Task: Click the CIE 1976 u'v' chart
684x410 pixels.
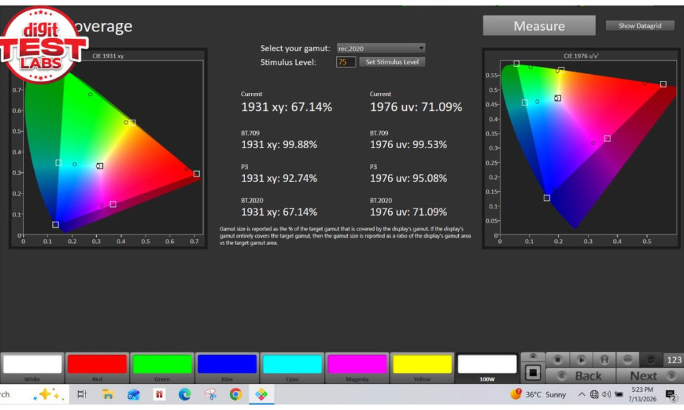Action: coord(581,148)
